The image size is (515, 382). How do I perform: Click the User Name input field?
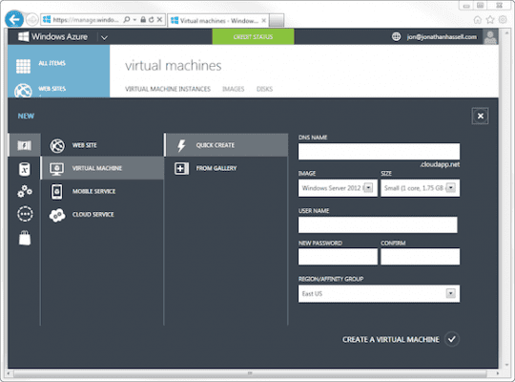click(378, 224)
